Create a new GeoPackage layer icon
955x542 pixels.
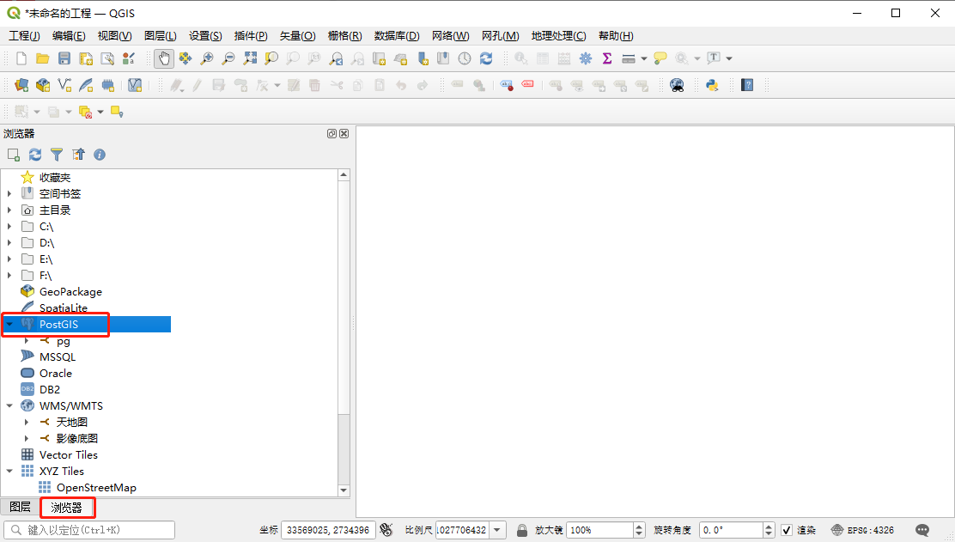[x=43, y=85]
